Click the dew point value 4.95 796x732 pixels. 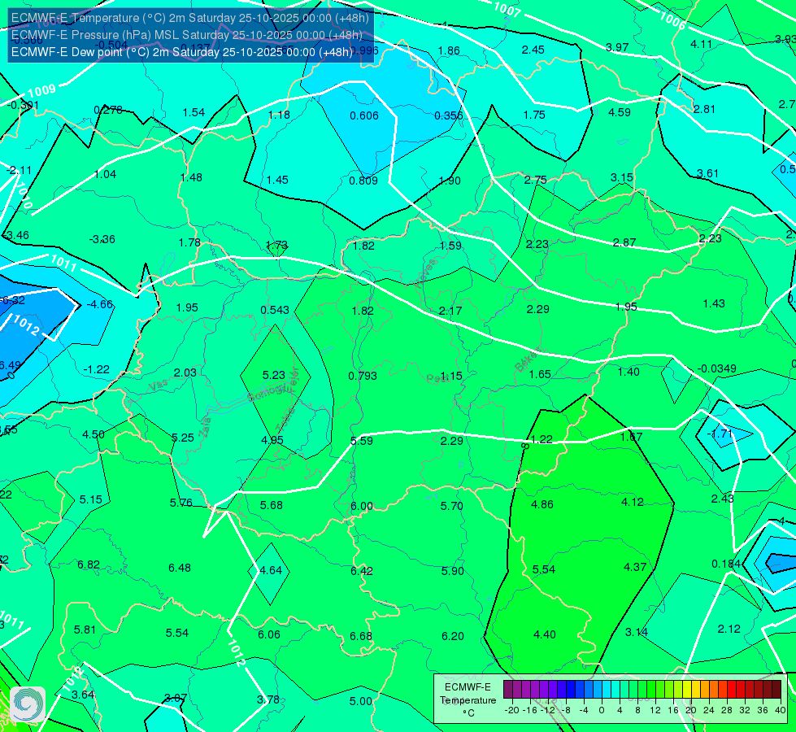tap(272, 440)
